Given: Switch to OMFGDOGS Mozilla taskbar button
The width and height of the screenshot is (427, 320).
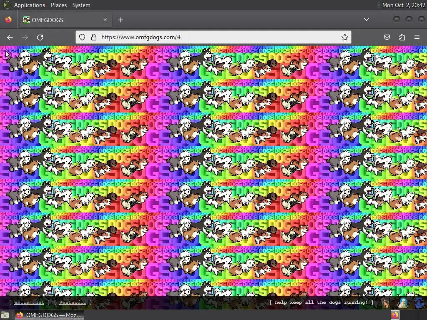Looking at the screenshot, I should pos(49,315).
